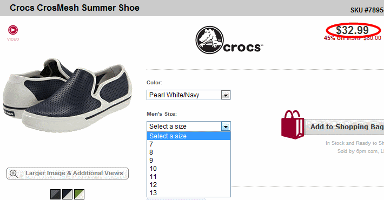Select the gray/black color swatch
384x200 pixels.
[55, 194]
